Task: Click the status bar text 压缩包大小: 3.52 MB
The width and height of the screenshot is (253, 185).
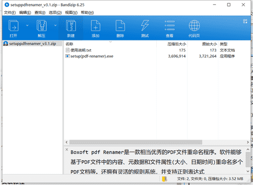Action: coord(225,179)
